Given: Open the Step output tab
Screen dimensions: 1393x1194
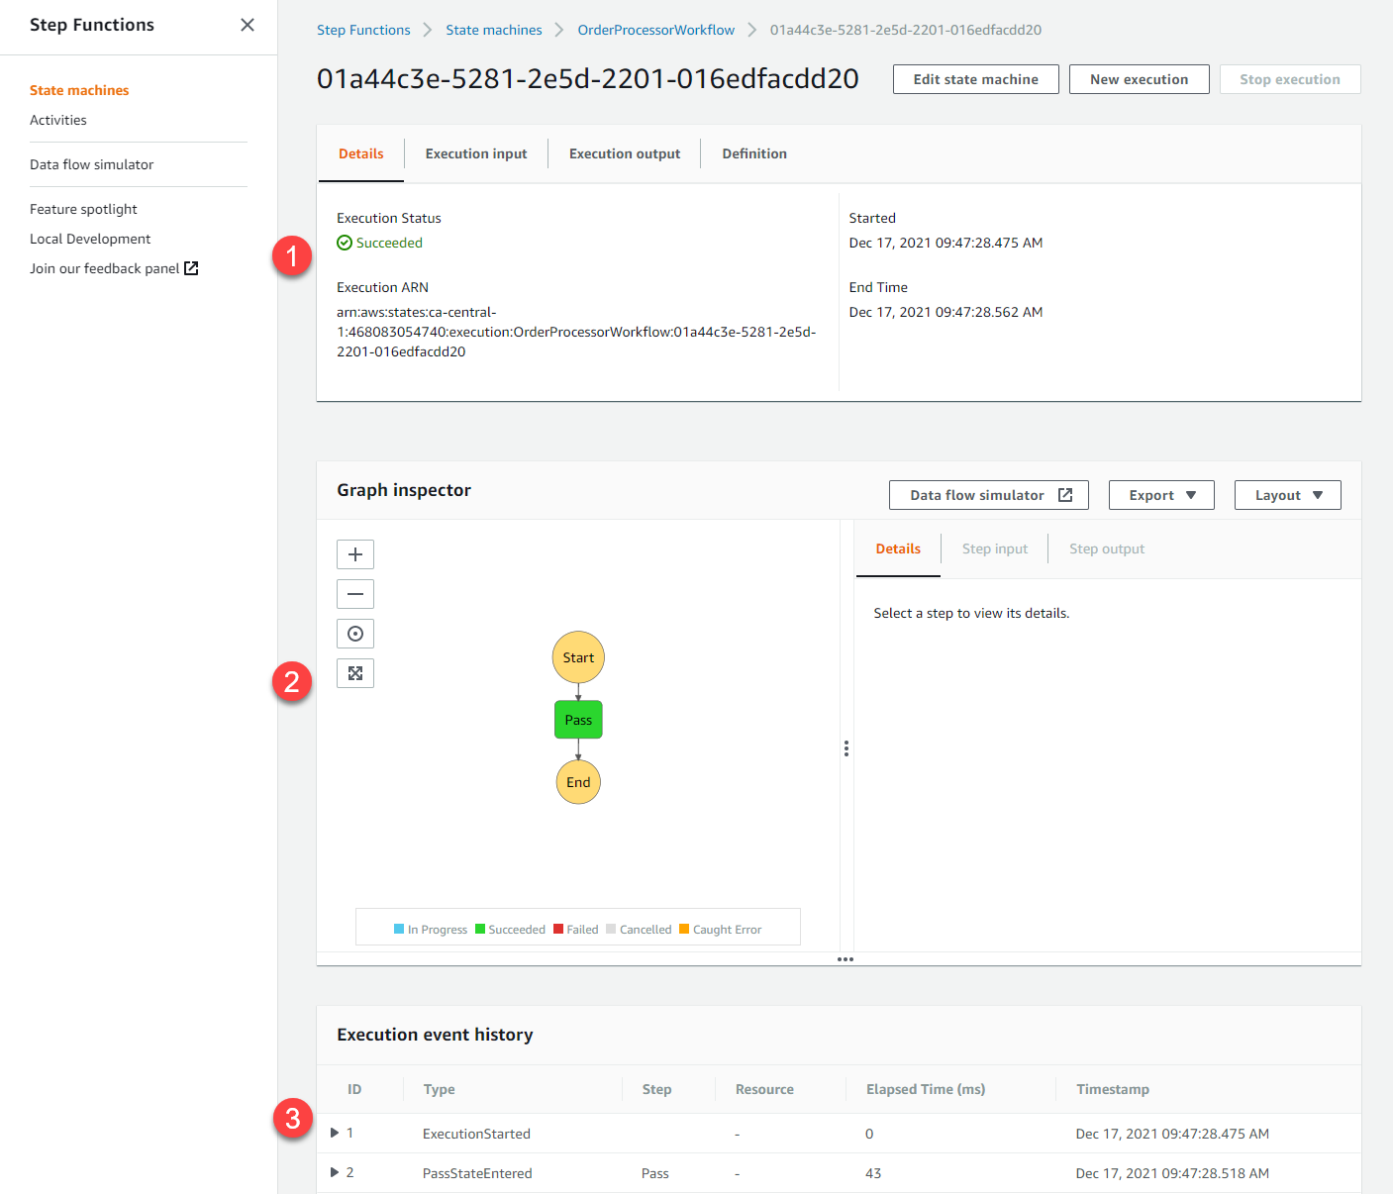Looking at the screenshot, I should coord(1107,548).
